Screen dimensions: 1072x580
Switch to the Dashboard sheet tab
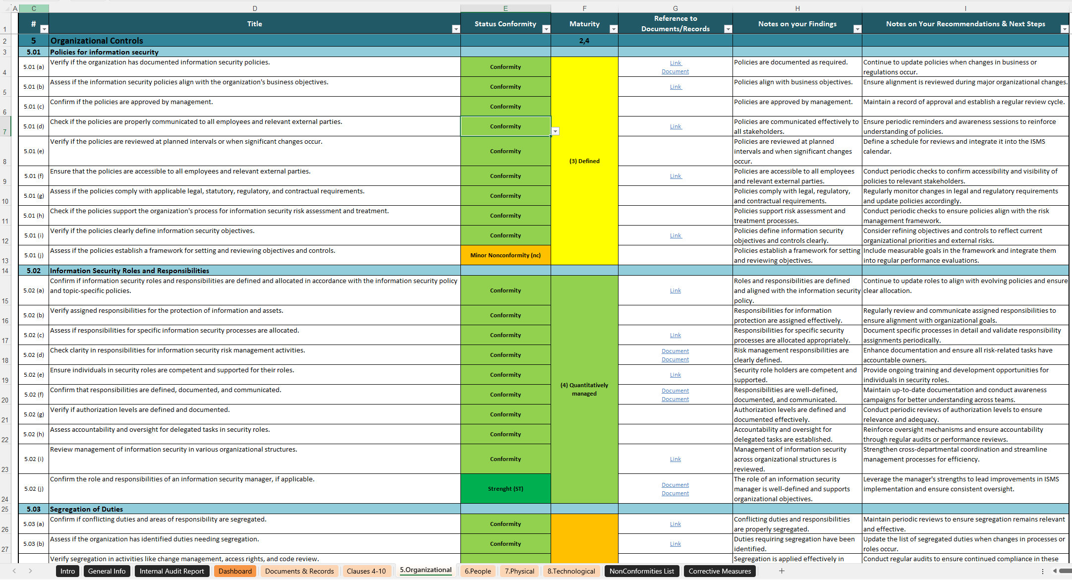pos(235,571)
